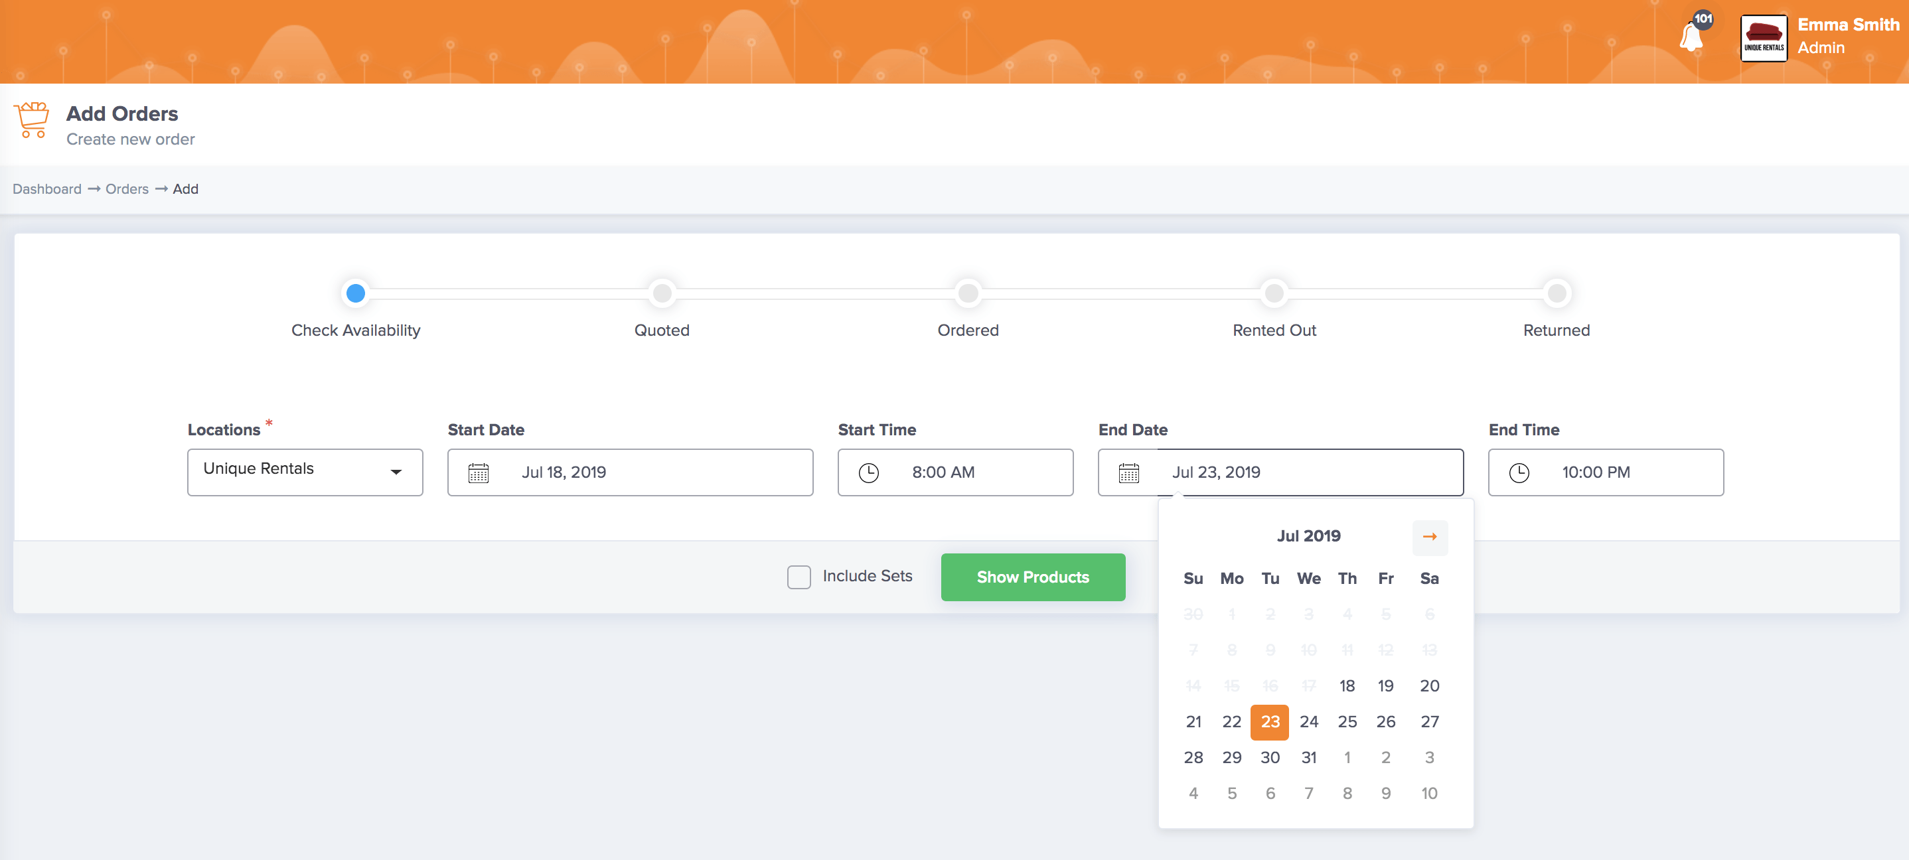This screenshot has width=1909, height=860.
Task: Select the Returned step marker
Action: pyautogui.click(x=1557, y=293)
